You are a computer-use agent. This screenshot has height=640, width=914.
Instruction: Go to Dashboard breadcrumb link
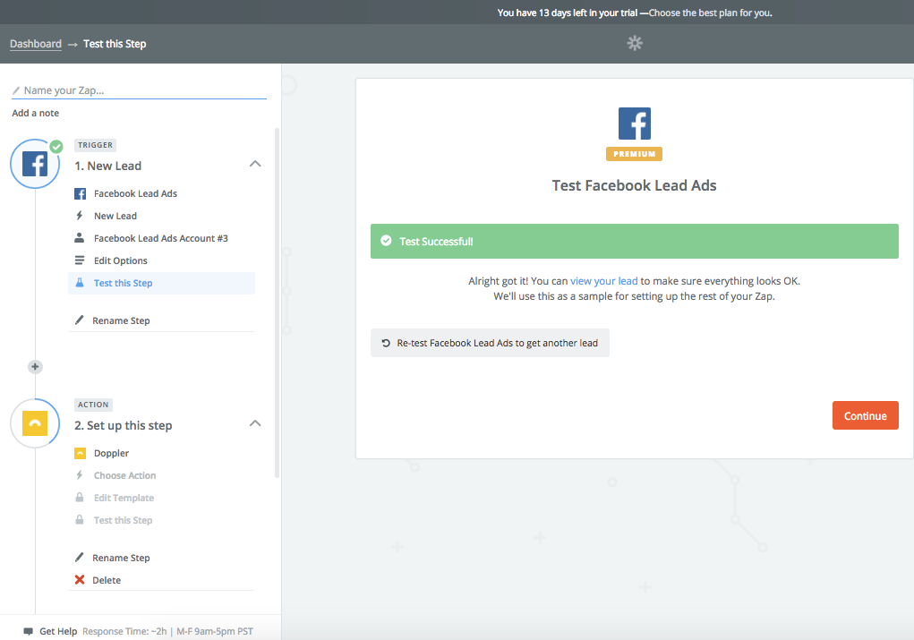(x=36, y=44)
